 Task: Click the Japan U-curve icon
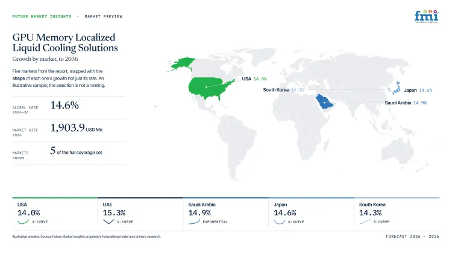pyautogui.click(x=279, y=221)
